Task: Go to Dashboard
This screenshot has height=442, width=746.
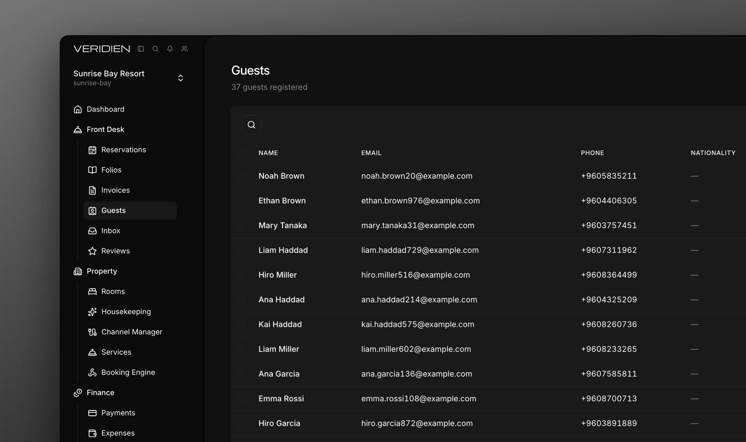Action: click(x=106, y=109)
